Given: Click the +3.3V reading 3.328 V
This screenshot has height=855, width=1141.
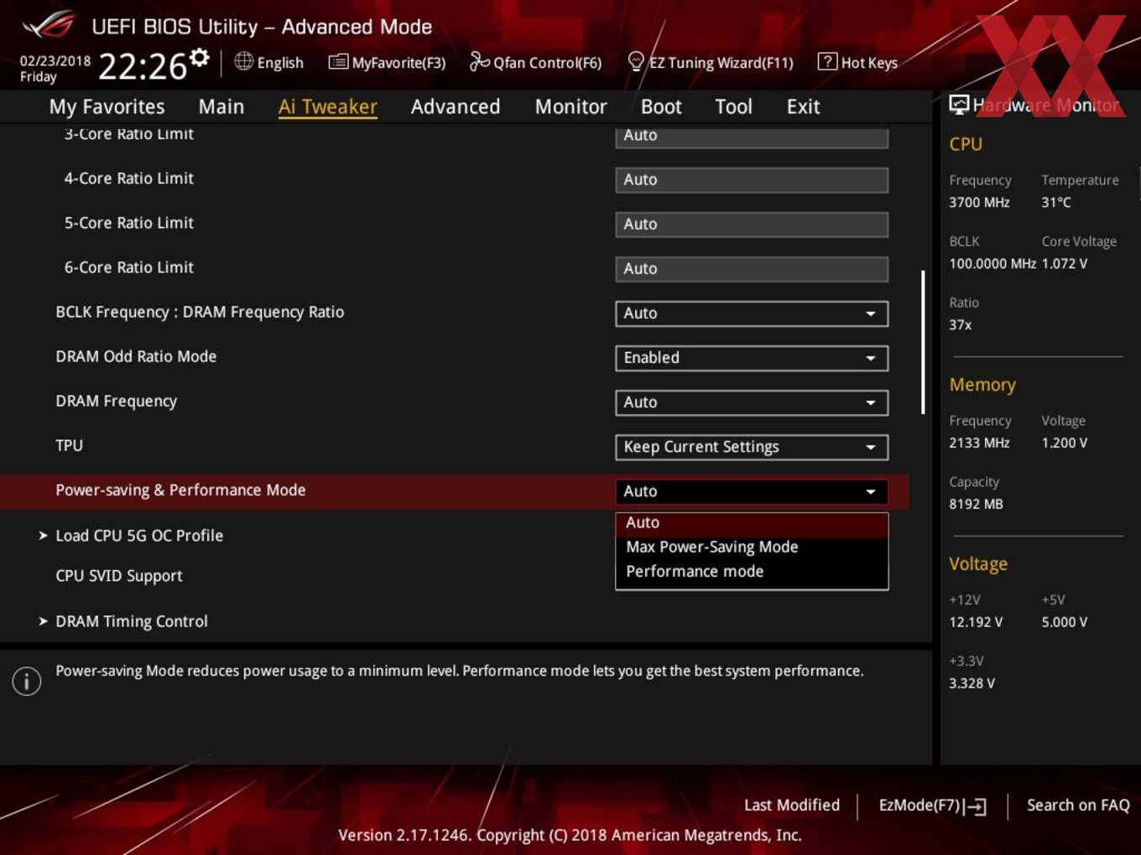Looking at the screenshot, I should point(972,683).
